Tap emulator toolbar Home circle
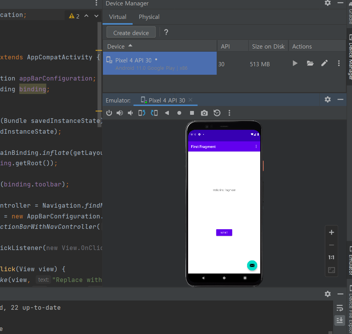The image size is (352, 334). (x=179, y=113)
